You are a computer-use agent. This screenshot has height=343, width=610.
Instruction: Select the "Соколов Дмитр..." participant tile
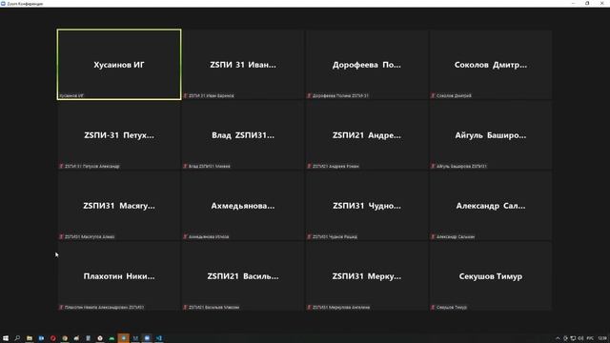coord(491,65)
